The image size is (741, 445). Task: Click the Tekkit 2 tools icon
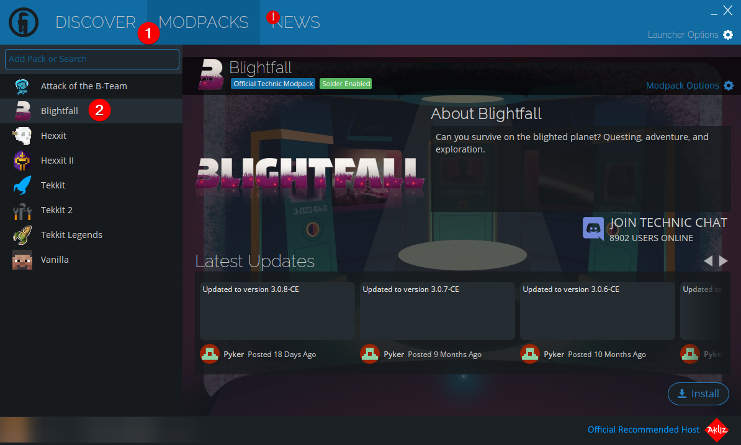pos(22,211)
